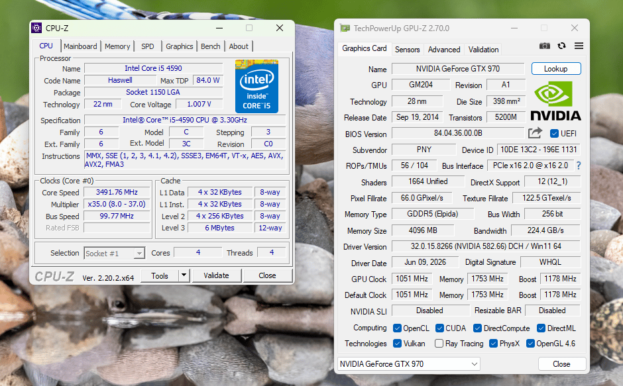Toggle the DirectML checkbox

pos(541,328)
